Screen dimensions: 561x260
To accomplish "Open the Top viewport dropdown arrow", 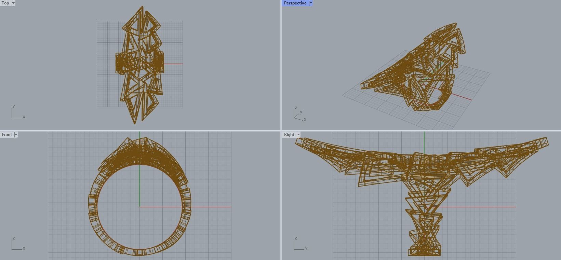I will coord(13,3).
